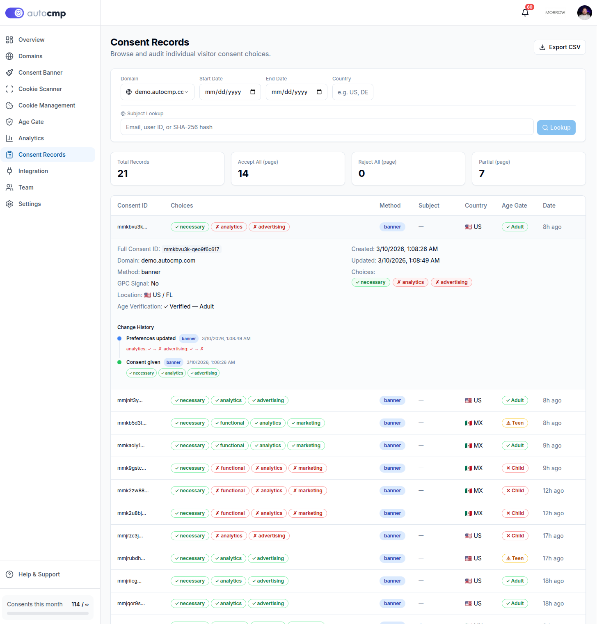Open Domains page in sidebar
Viewport: 597px width, 624px height.
tap(48, 56)
